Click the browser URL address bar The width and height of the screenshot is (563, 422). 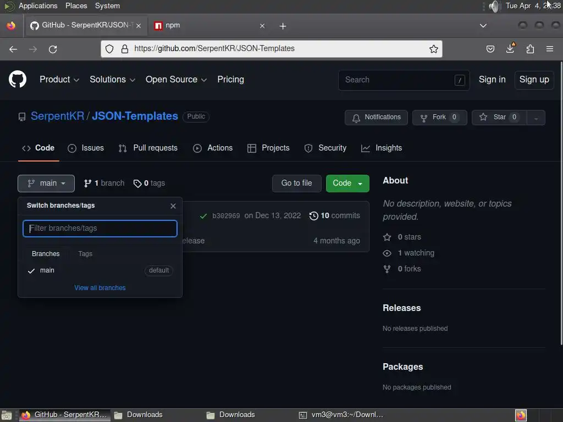(x=271, y=49)
